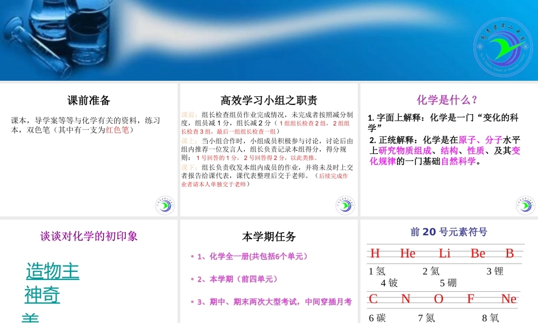Click the bullet 1、化学全一册(共包括6个单元)

click(252, 256)
